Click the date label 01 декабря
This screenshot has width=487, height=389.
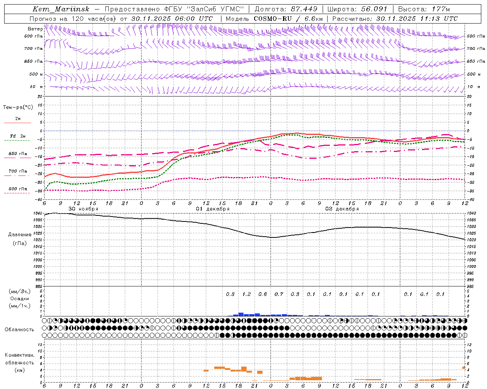point(213,209)
